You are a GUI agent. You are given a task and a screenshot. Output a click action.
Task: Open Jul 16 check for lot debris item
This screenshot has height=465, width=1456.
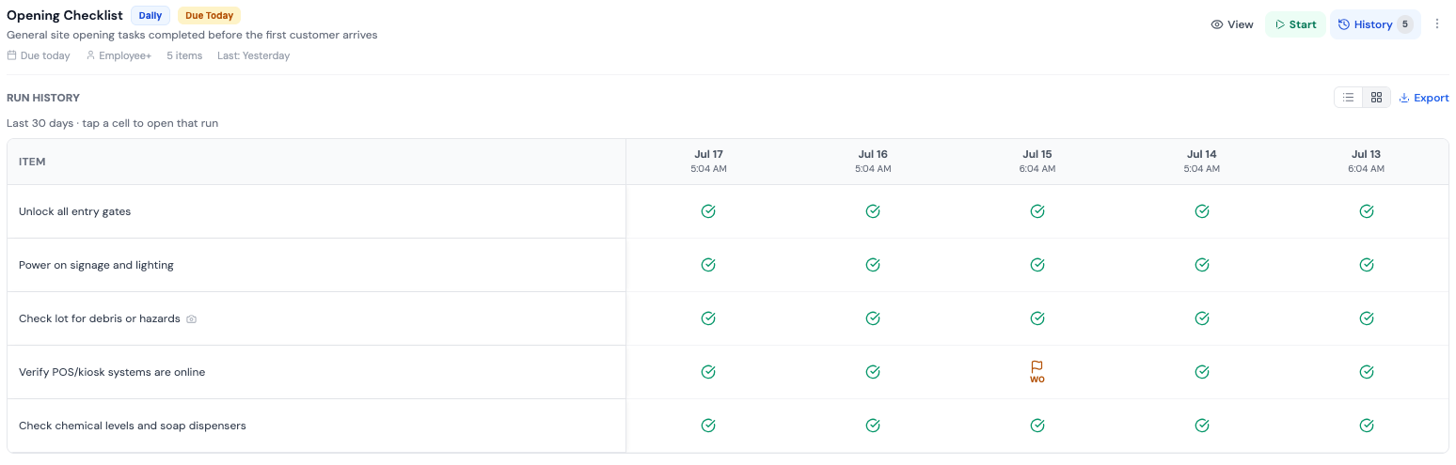coord(873,318)
